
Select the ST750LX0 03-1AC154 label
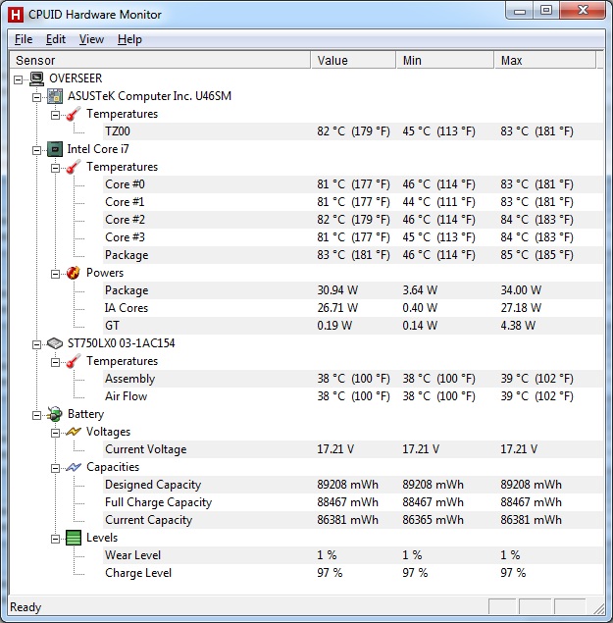[x=122, y=343]
